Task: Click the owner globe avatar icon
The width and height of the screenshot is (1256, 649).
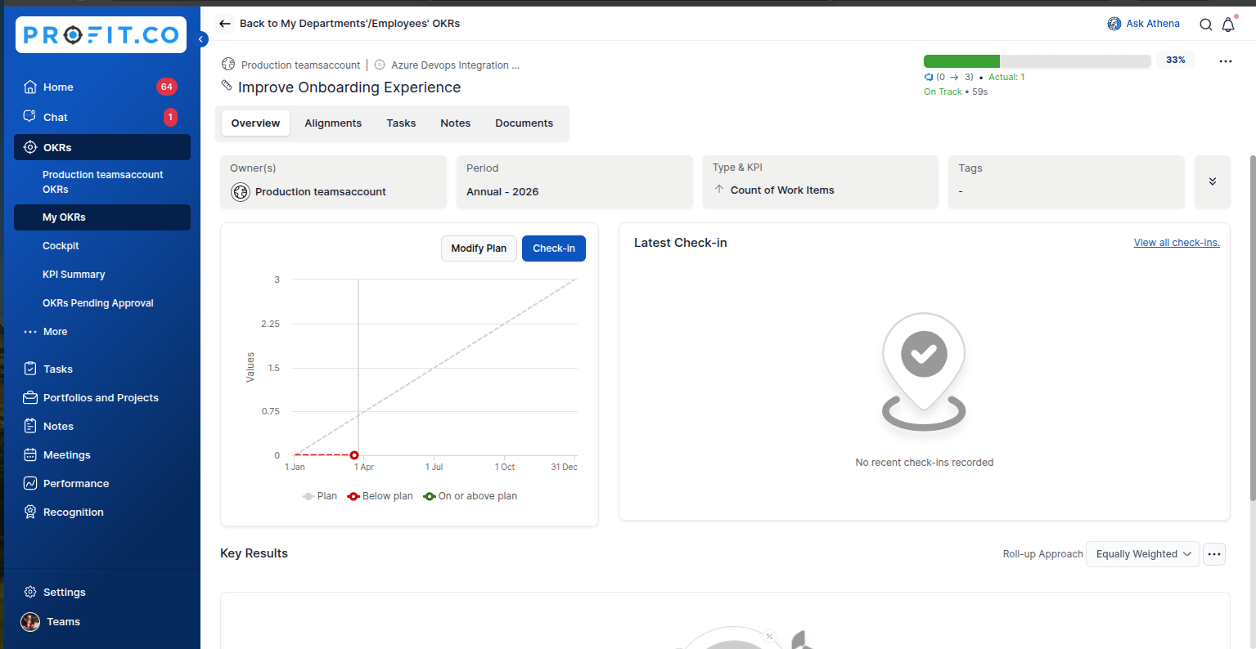Action: 241,191
